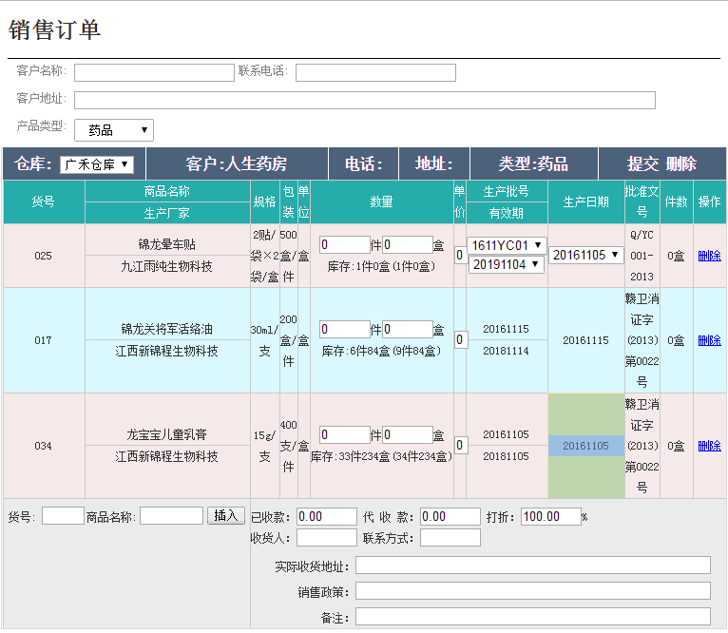This screenshot has width=728, height=633.
Task: Open the 产品类型 dropdown showing 药品
Action: (113, 130)
